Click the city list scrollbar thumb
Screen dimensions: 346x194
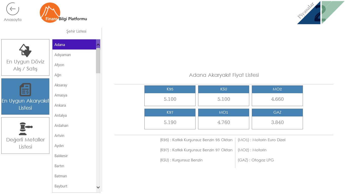(x=98, y=61)
